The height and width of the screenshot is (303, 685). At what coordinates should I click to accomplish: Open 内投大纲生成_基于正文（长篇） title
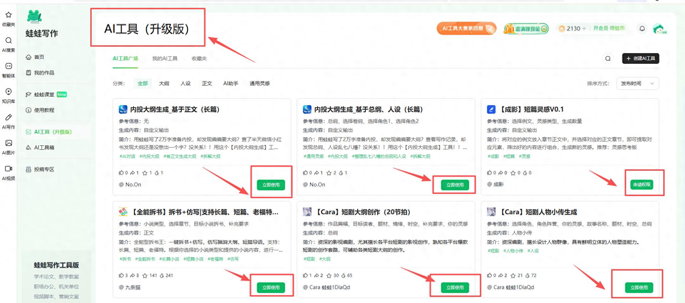coord(175,109)
